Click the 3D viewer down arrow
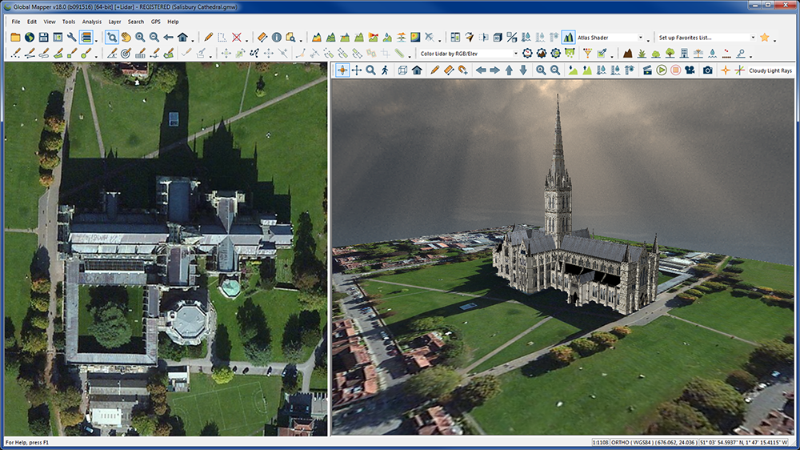The image size is (800, 450). (523, 70)
